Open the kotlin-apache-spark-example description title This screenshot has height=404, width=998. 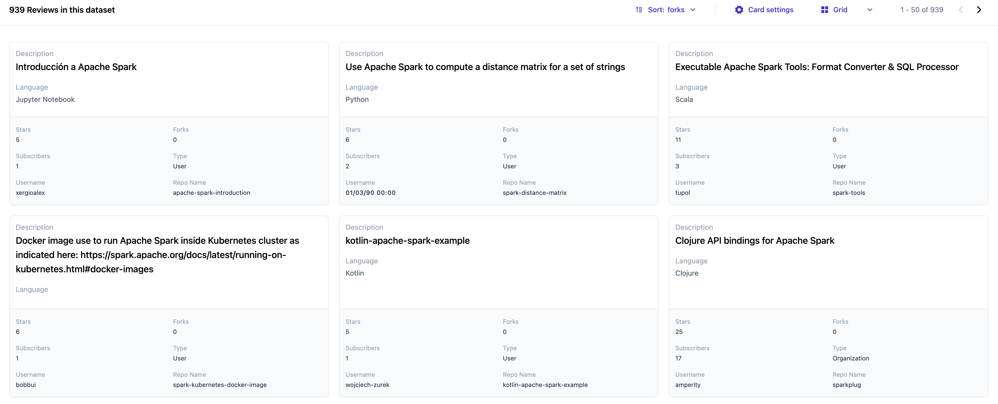pos(407,240)
